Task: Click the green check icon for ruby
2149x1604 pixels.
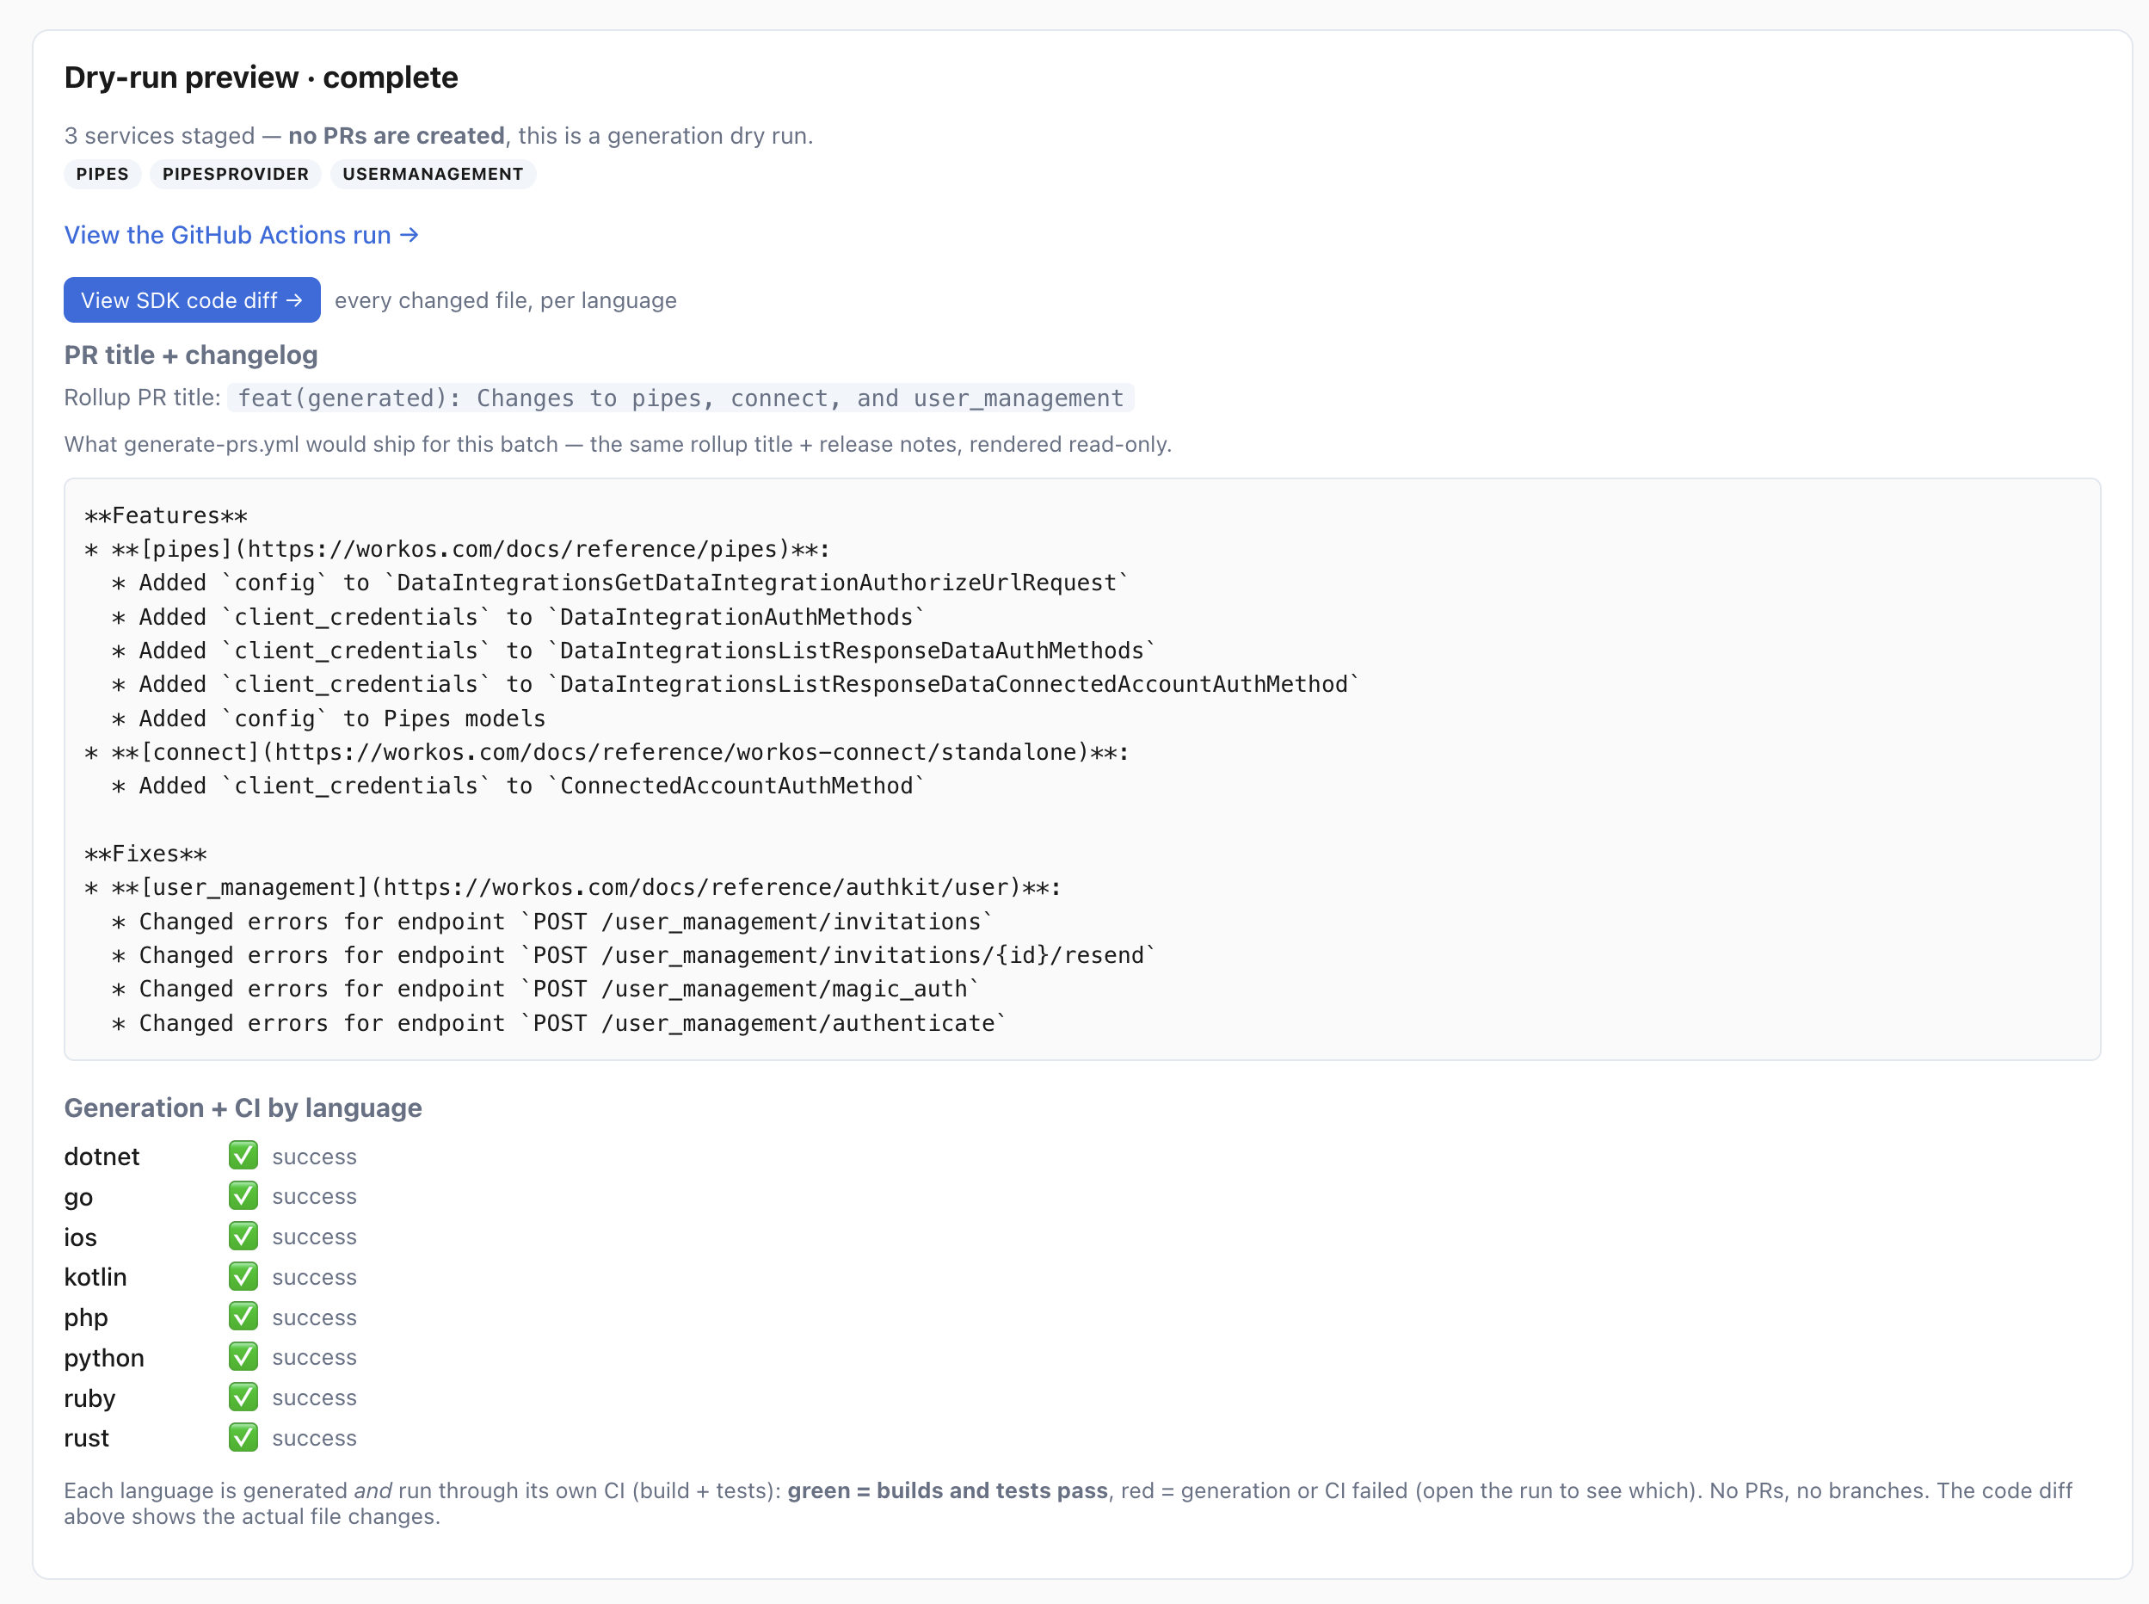Action: [x=243, y=1397]
